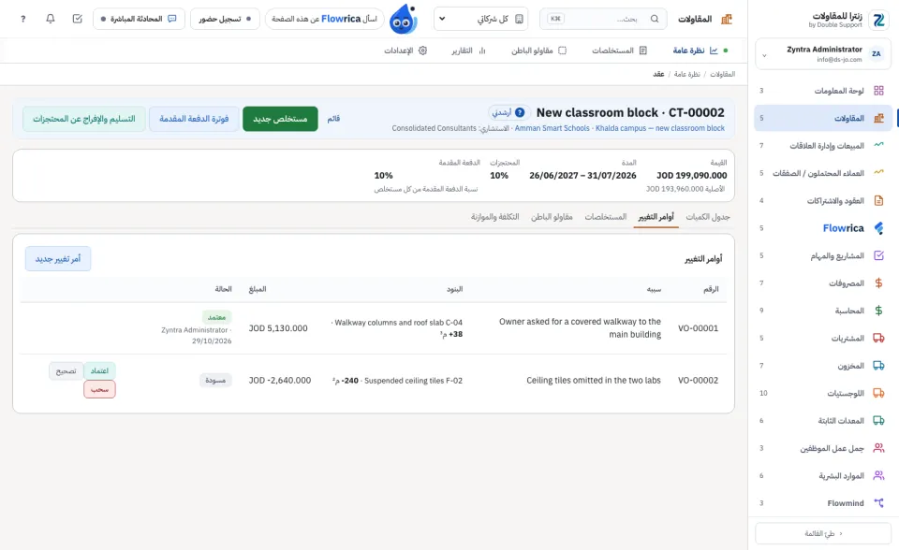This screenshot has height=550, width=899.
Task: Click Handover and Retention Release button
Action: click(x=83, y=119)
